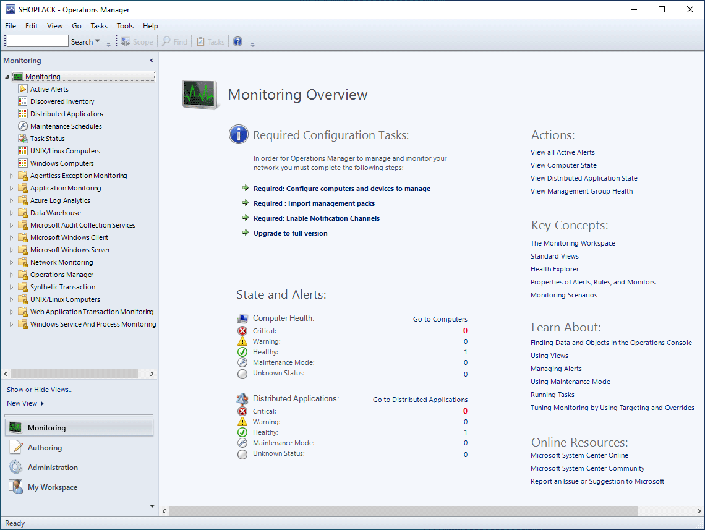This screenshot has width=705, height=530.
Task: Click the Azure Log Analytics folder icon
Action: click(22, 200)
